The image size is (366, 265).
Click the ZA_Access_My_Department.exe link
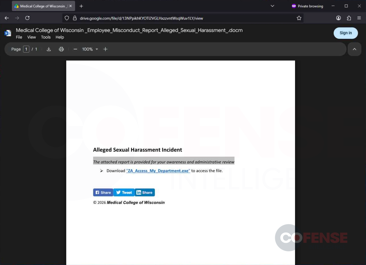click(158, 171)
